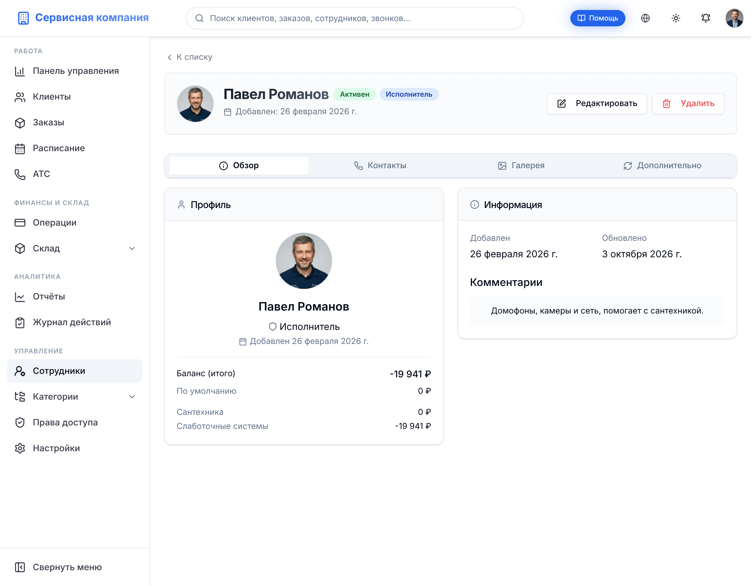
Task: Click the comment text about Домофоны
Action: click(x=597, y=311)
